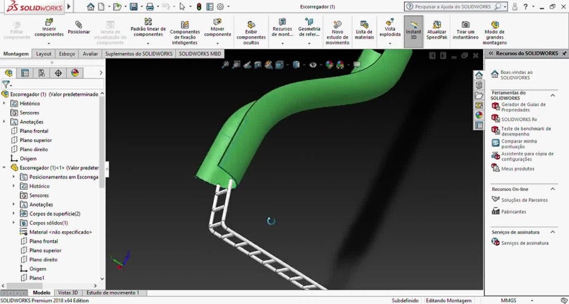Image resolution: width=569 pixels, height=304 pixels.
Task: Collapse Serviços de assinatura section
Action: (x=552, y=232)
